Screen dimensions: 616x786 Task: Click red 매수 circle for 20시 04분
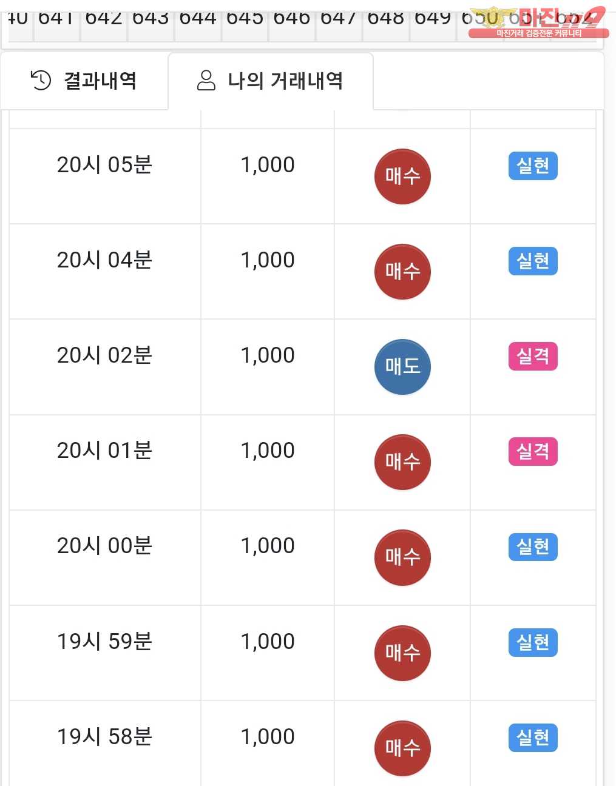pos(402,272)
